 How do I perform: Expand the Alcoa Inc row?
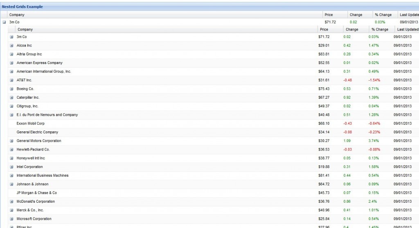pyautogui.click(x=11, y=46)
